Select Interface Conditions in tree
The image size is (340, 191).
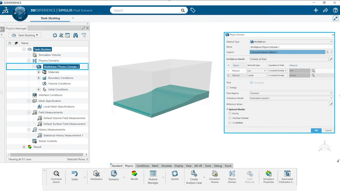[50, 95]
